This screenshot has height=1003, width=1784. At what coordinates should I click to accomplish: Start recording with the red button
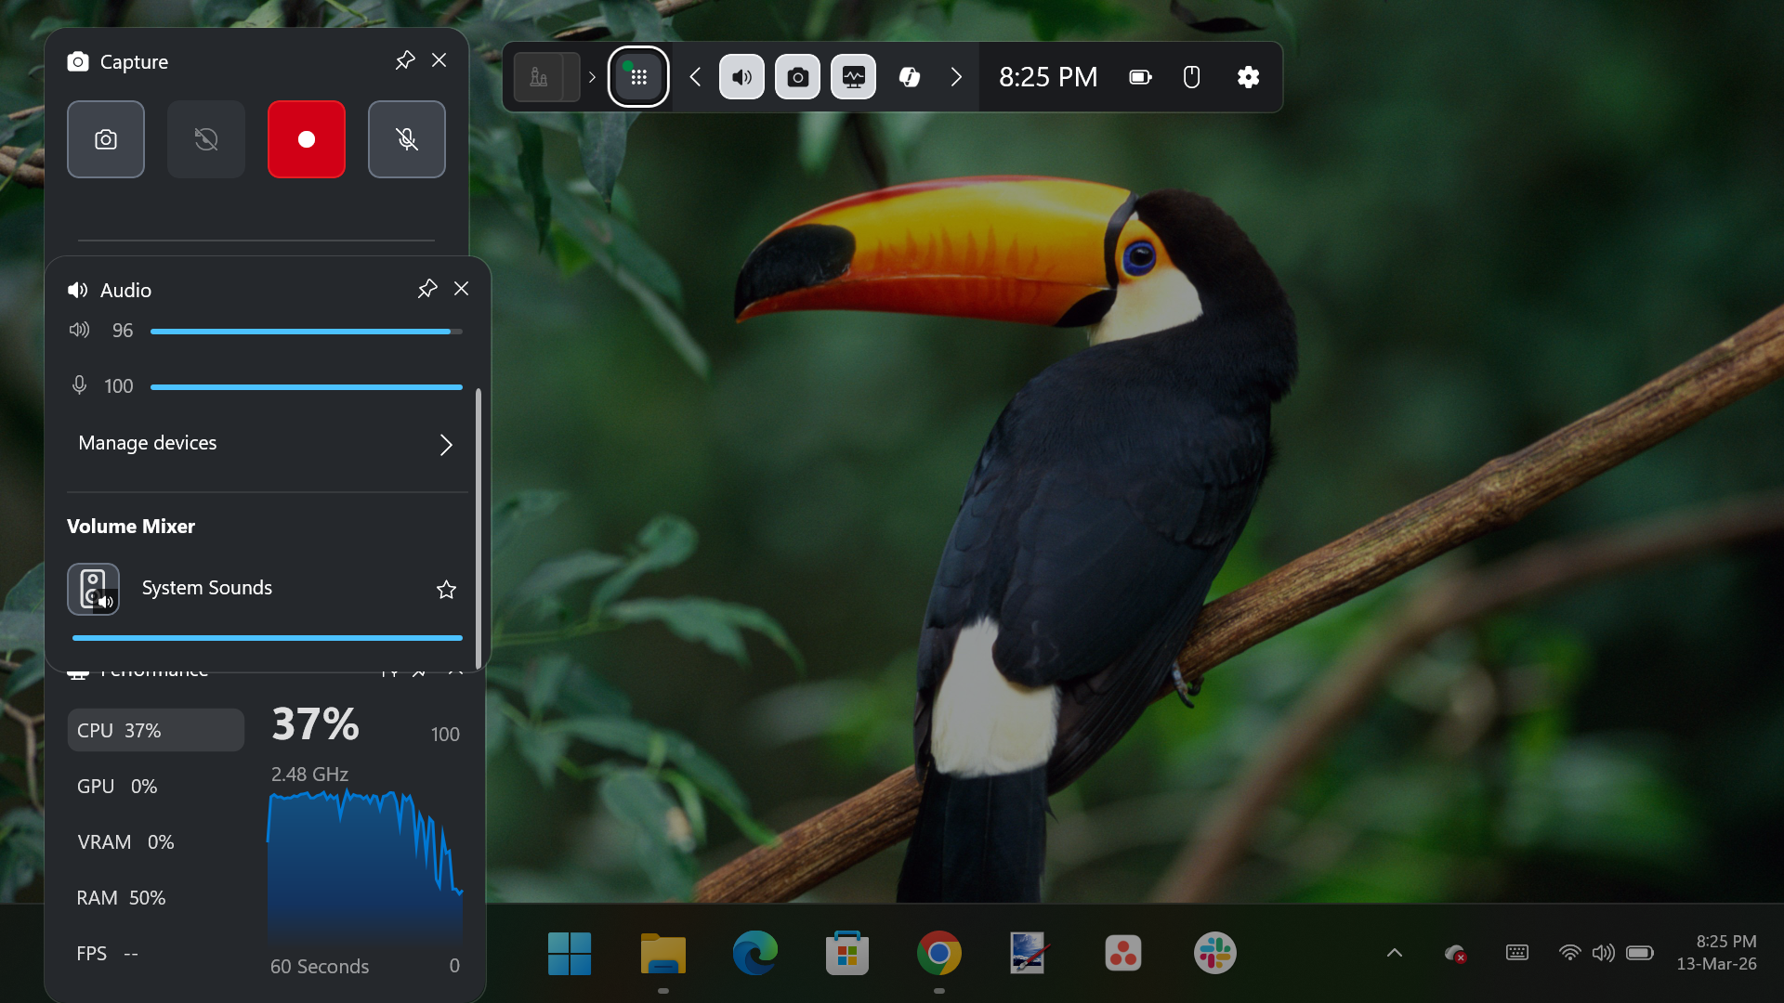coord(307,139)
